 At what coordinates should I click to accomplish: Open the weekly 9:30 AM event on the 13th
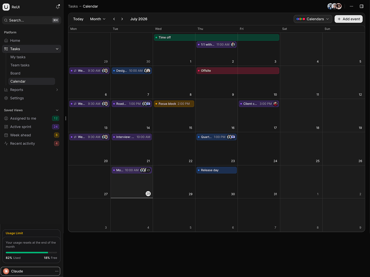89,104
